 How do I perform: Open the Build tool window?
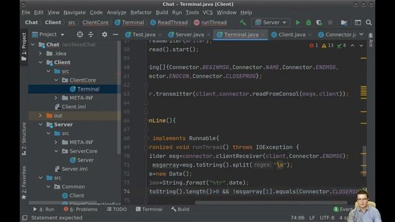tap(180, 210)
